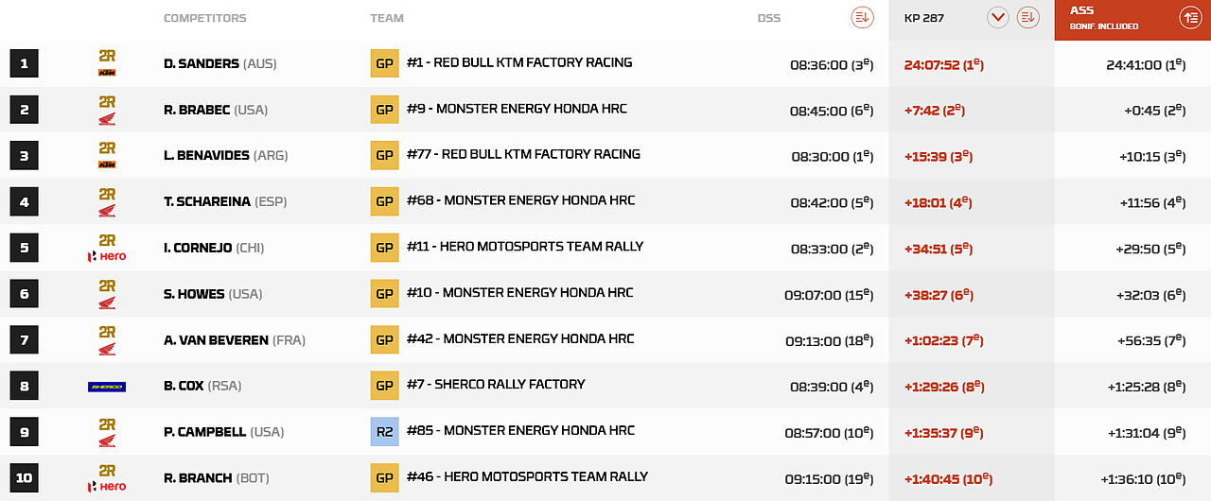Click Sherco logo in B. Cox row

[107, 387]
